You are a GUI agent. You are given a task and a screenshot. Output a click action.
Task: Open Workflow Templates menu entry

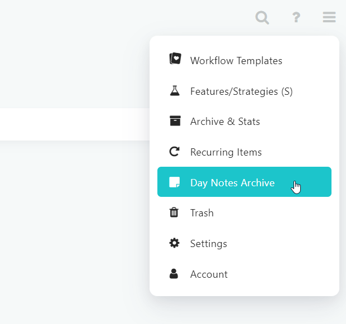(x=244, y=60)
